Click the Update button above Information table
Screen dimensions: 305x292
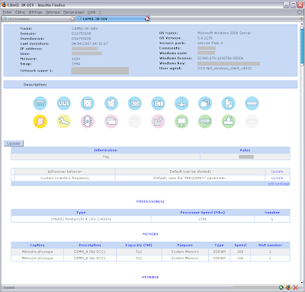click(x=14, y=143)
